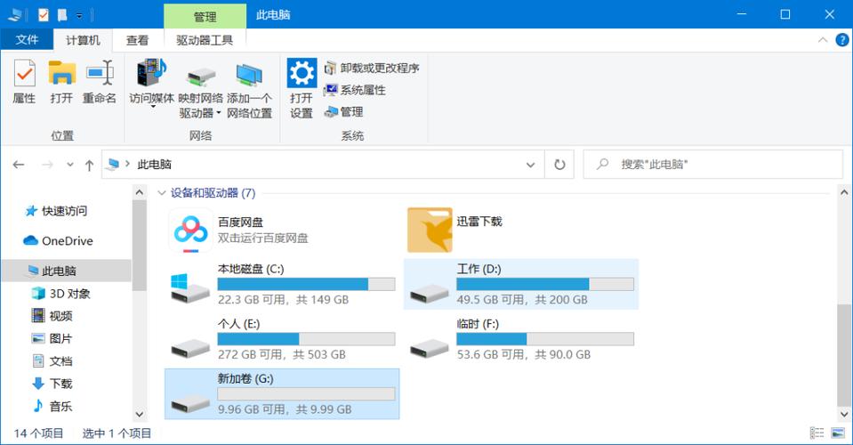Image resolution: width=853 pixels, height=445 pixels.
Task: Click the main pane scroll down arrow
Action: [844, 415]
